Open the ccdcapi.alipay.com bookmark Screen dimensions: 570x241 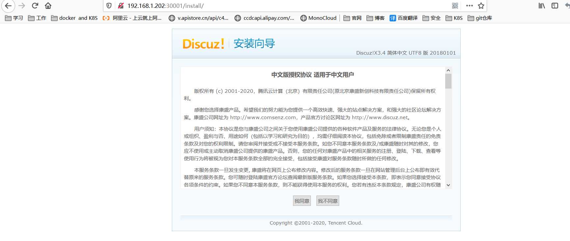[264, 18]
